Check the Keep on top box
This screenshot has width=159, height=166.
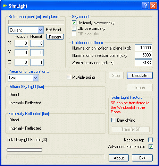150,140
